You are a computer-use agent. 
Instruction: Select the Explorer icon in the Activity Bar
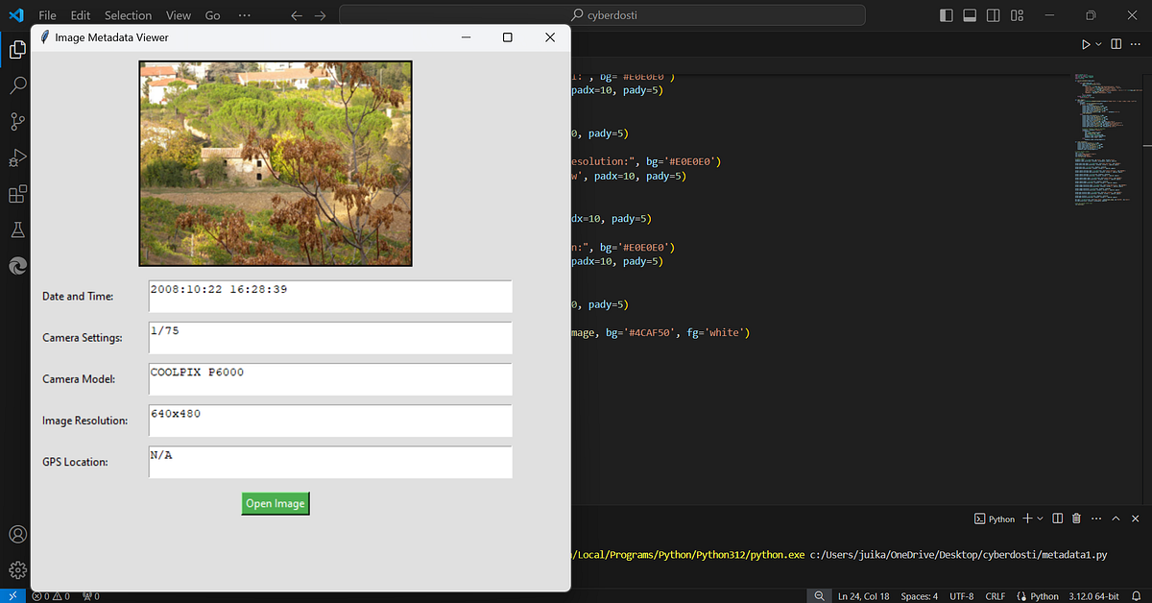[x=16, y=50]
